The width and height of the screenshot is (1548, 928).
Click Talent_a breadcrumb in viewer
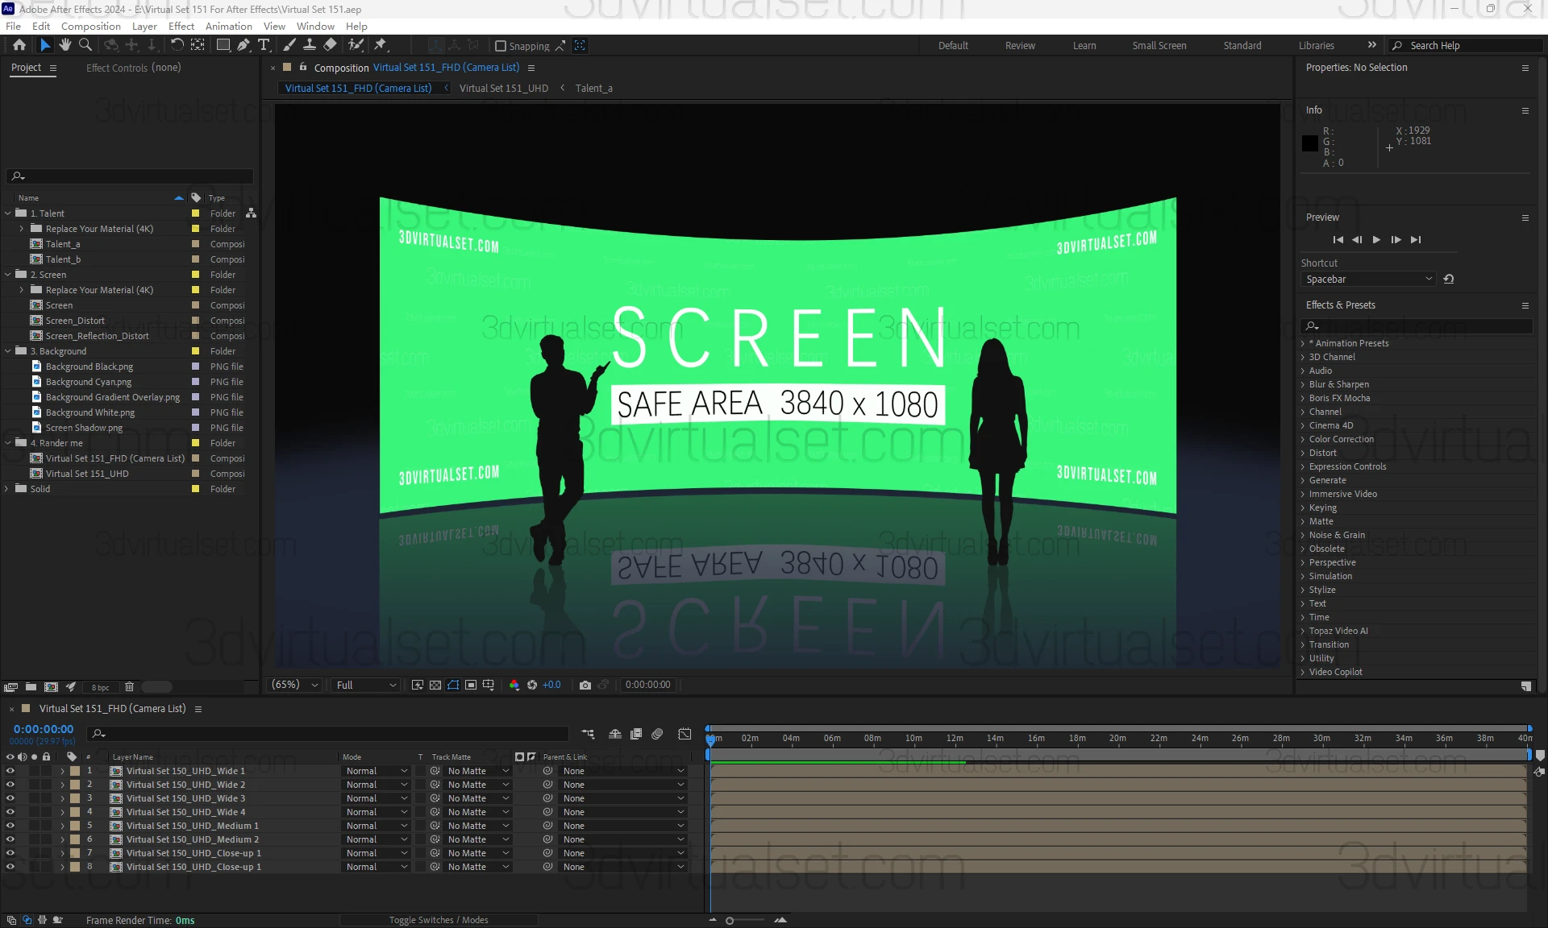(x=593, y=89)
